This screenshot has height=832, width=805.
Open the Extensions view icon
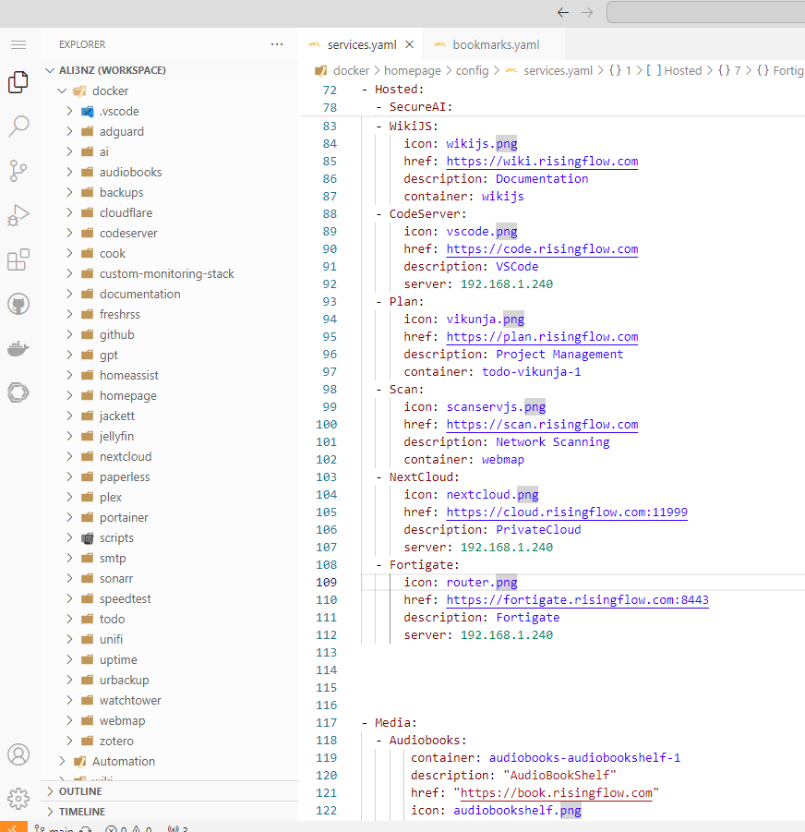(18, 260)
